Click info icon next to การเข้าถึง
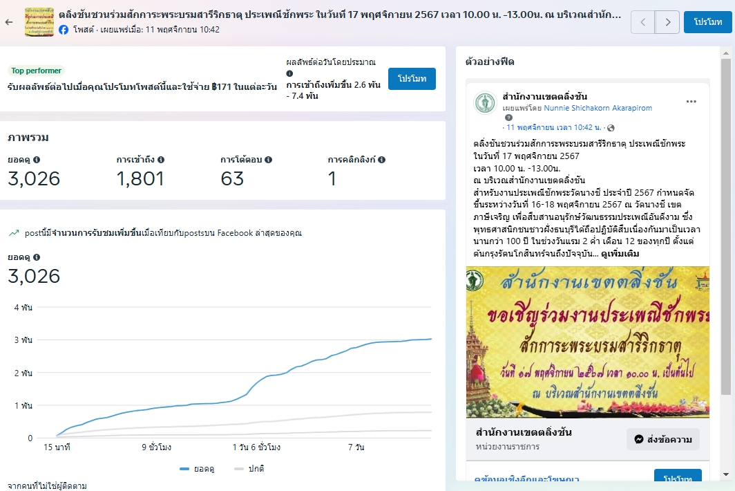Viewport: 735px width, 491px height. [x=161, y=160]
